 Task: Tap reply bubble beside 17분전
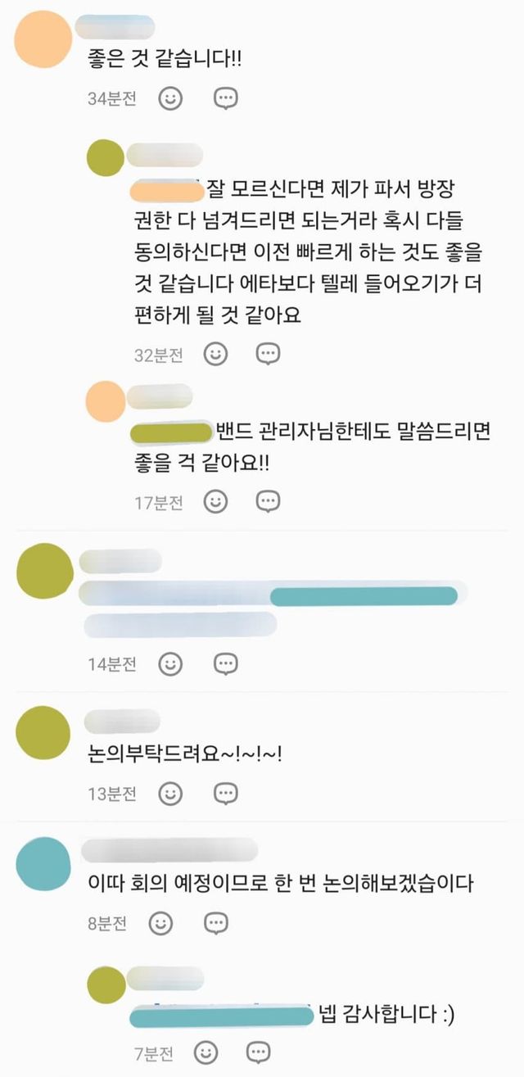pos(269,502)
